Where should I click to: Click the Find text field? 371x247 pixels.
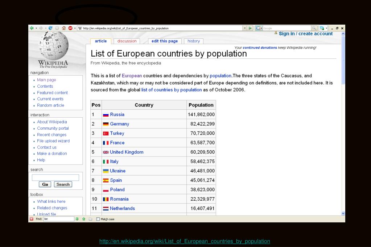coord(59,219)
